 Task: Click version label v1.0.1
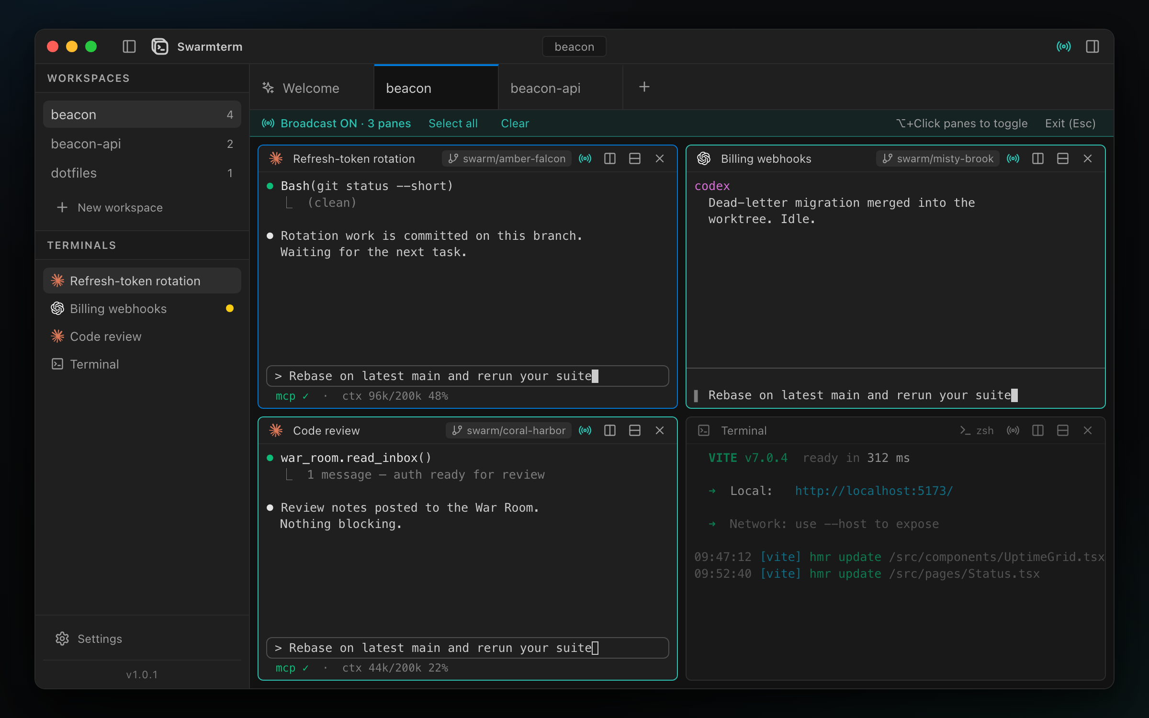click(x=142, y=674)
